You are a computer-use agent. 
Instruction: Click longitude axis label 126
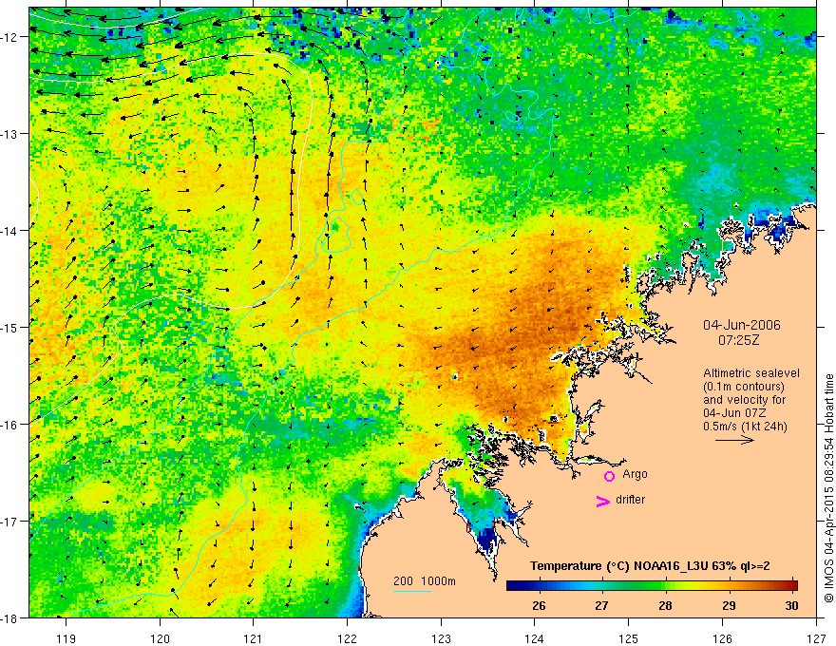click(x=722, y=638)
